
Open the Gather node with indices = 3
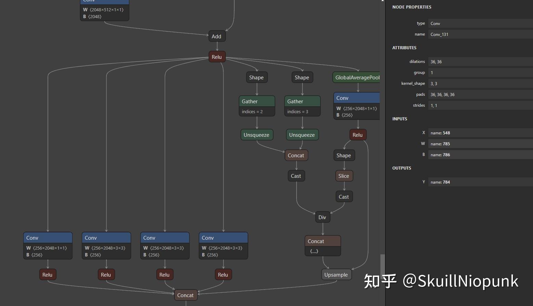click(302, 101)
